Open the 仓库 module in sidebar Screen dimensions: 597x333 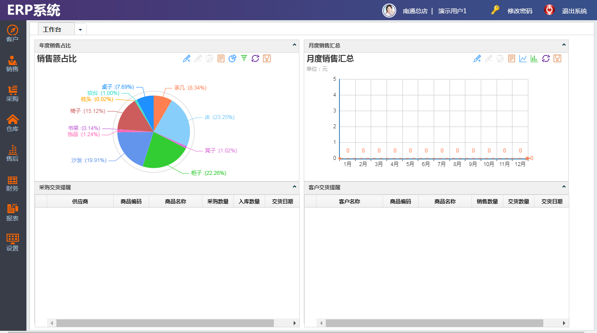[x=12, y=123]
